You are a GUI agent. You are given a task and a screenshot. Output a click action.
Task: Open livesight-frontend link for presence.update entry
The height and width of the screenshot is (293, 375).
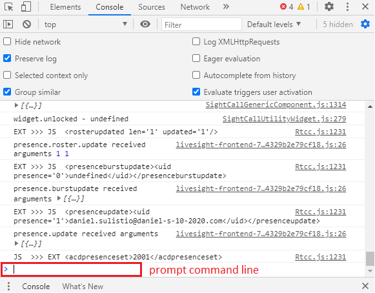point(261,234)
